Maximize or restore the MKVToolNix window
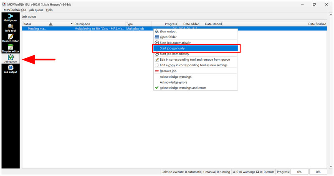The width and height of the screenshot is (334, 176). point(314,5)
